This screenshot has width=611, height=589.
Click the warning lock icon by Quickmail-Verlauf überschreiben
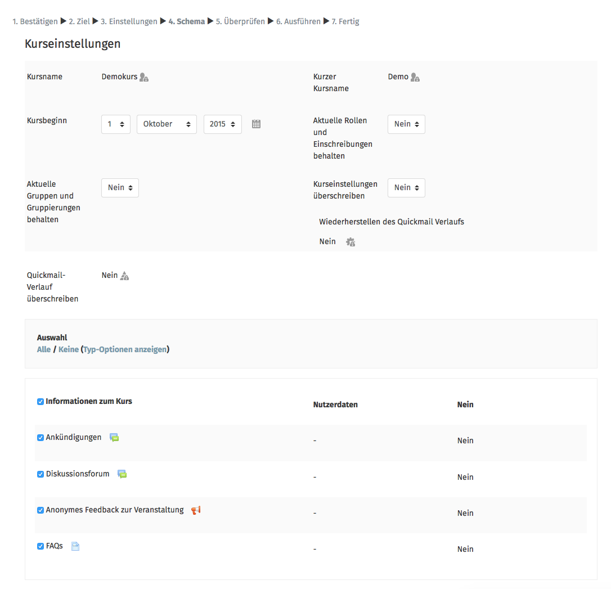point(125,276)
